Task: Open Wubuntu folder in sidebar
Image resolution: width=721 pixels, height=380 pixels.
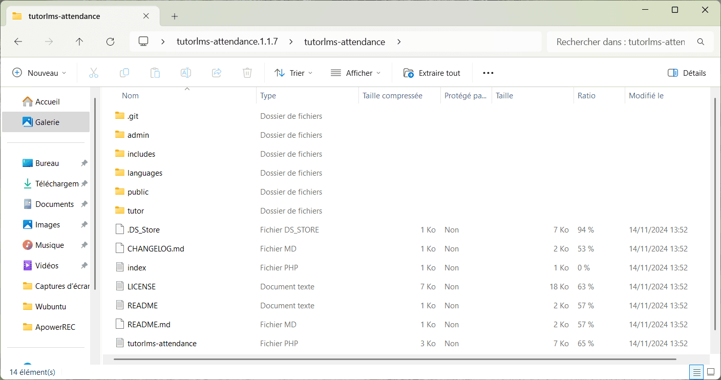Action: point(46,307)
